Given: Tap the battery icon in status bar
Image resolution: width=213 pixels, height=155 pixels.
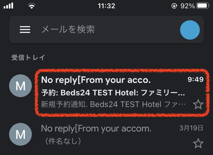Looking at the screenshot, I should pos(203,6).
